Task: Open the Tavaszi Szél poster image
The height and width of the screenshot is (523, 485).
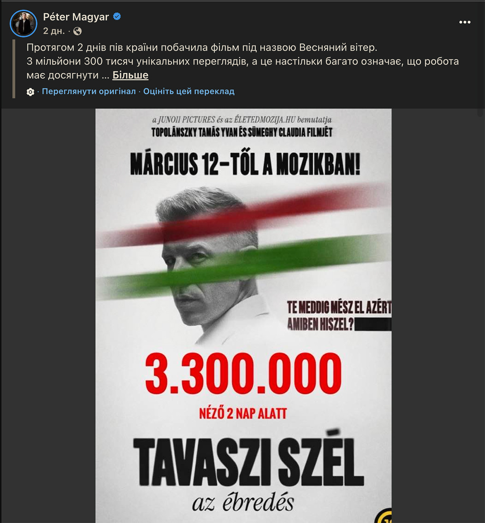Action: click(x=243, y=316)
